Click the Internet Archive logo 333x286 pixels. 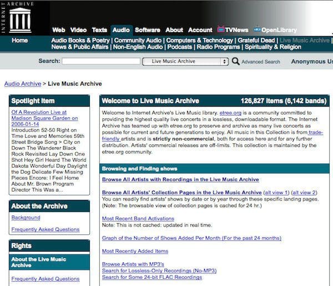(x=17, y=18)
